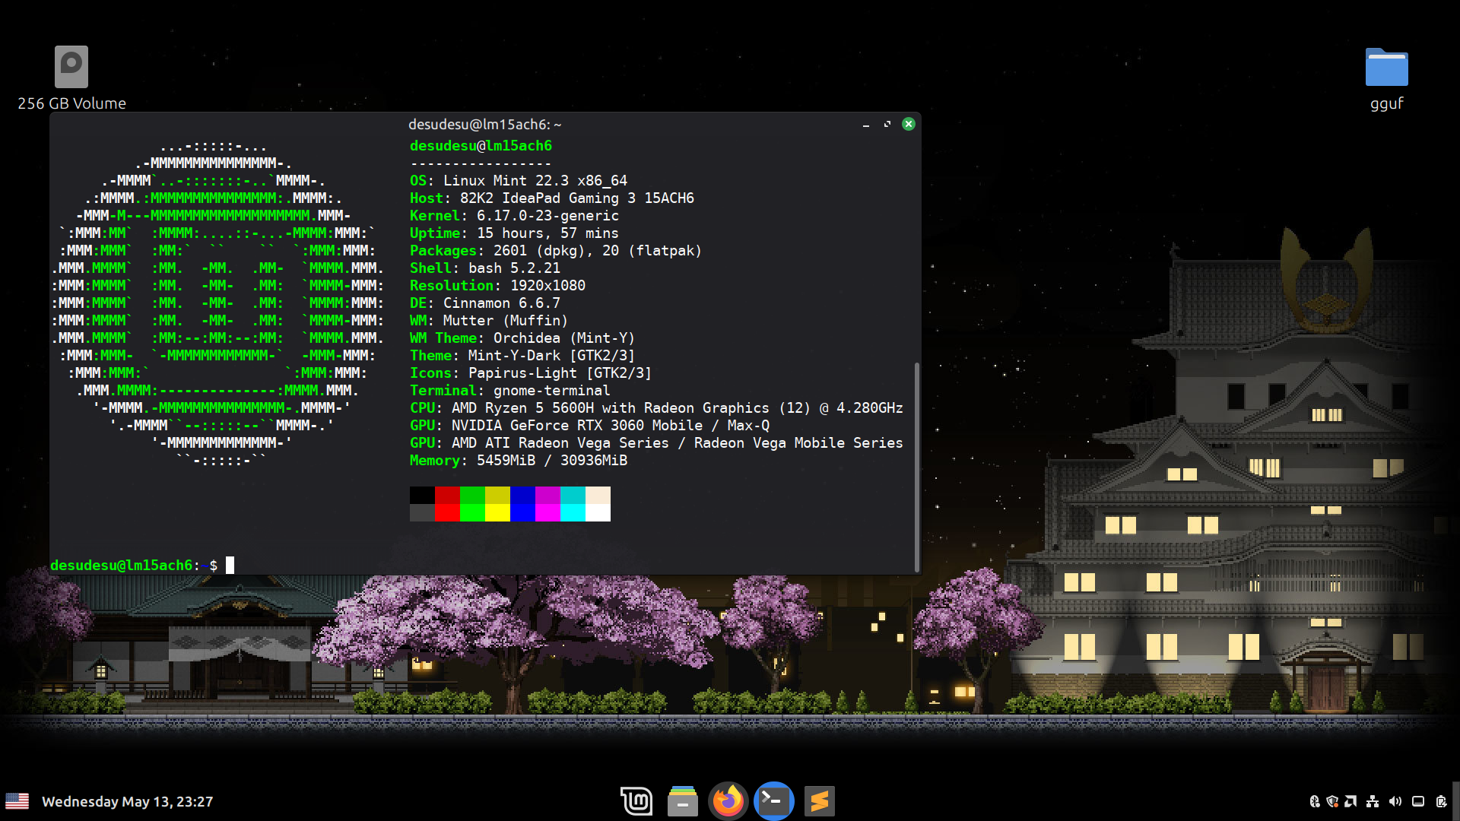The height and width of the screenshot is (821, 1460).
Task: Click the AMD graphics tray icon
Action: point(1350,801)
